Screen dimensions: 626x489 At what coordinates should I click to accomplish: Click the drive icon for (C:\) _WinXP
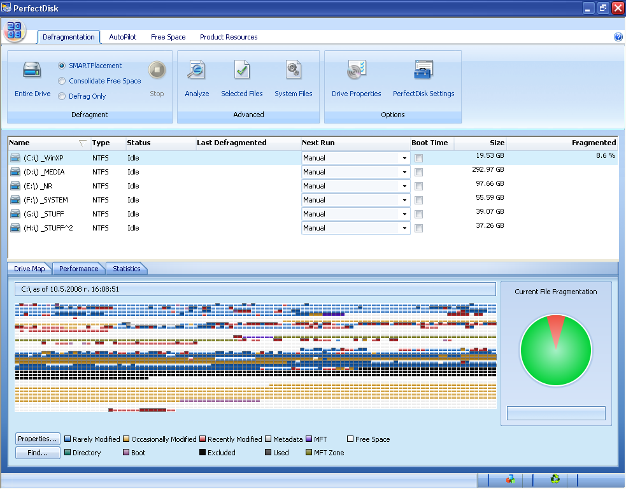point(15,158)
